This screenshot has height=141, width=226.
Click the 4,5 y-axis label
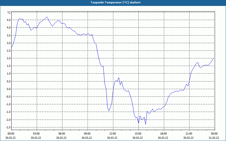point(8,20)
